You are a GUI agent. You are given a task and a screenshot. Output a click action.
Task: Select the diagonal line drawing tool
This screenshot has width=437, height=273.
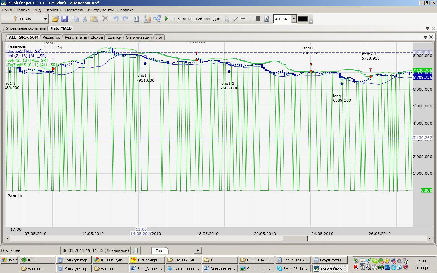(x=236, y=19)
